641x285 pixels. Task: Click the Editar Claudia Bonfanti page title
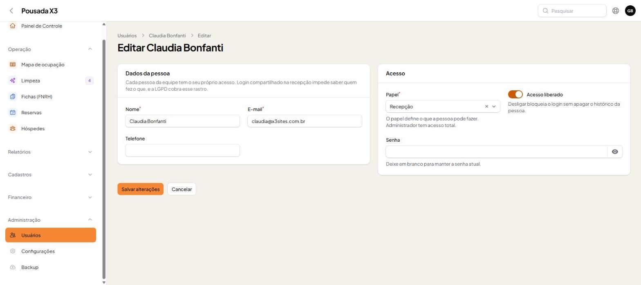pos(170,47)
